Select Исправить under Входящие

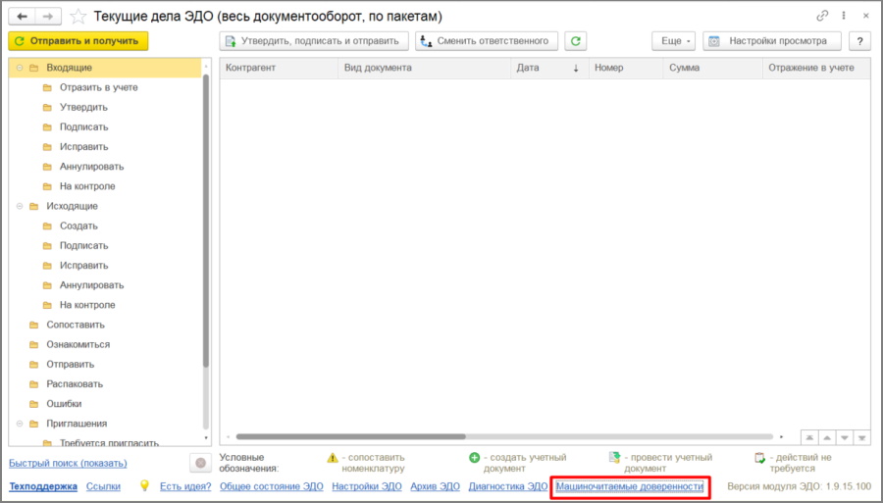84,146
